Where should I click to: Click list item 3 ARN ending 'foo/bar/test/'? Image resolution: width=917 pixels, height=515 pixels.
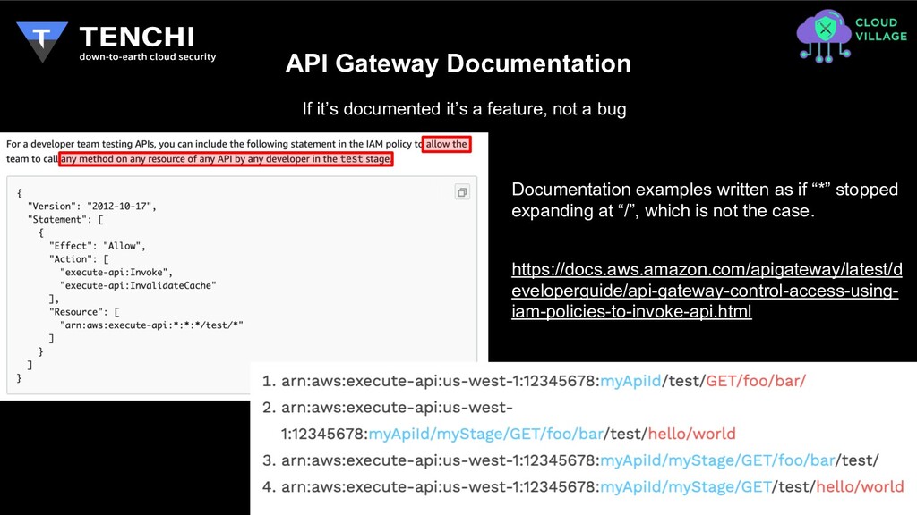(x=570, y=460)
